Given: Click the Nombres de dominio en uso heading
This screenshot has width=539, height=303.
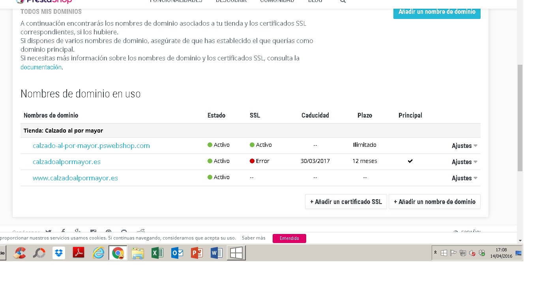Looking at the screenshot, I should pos(80,94).
